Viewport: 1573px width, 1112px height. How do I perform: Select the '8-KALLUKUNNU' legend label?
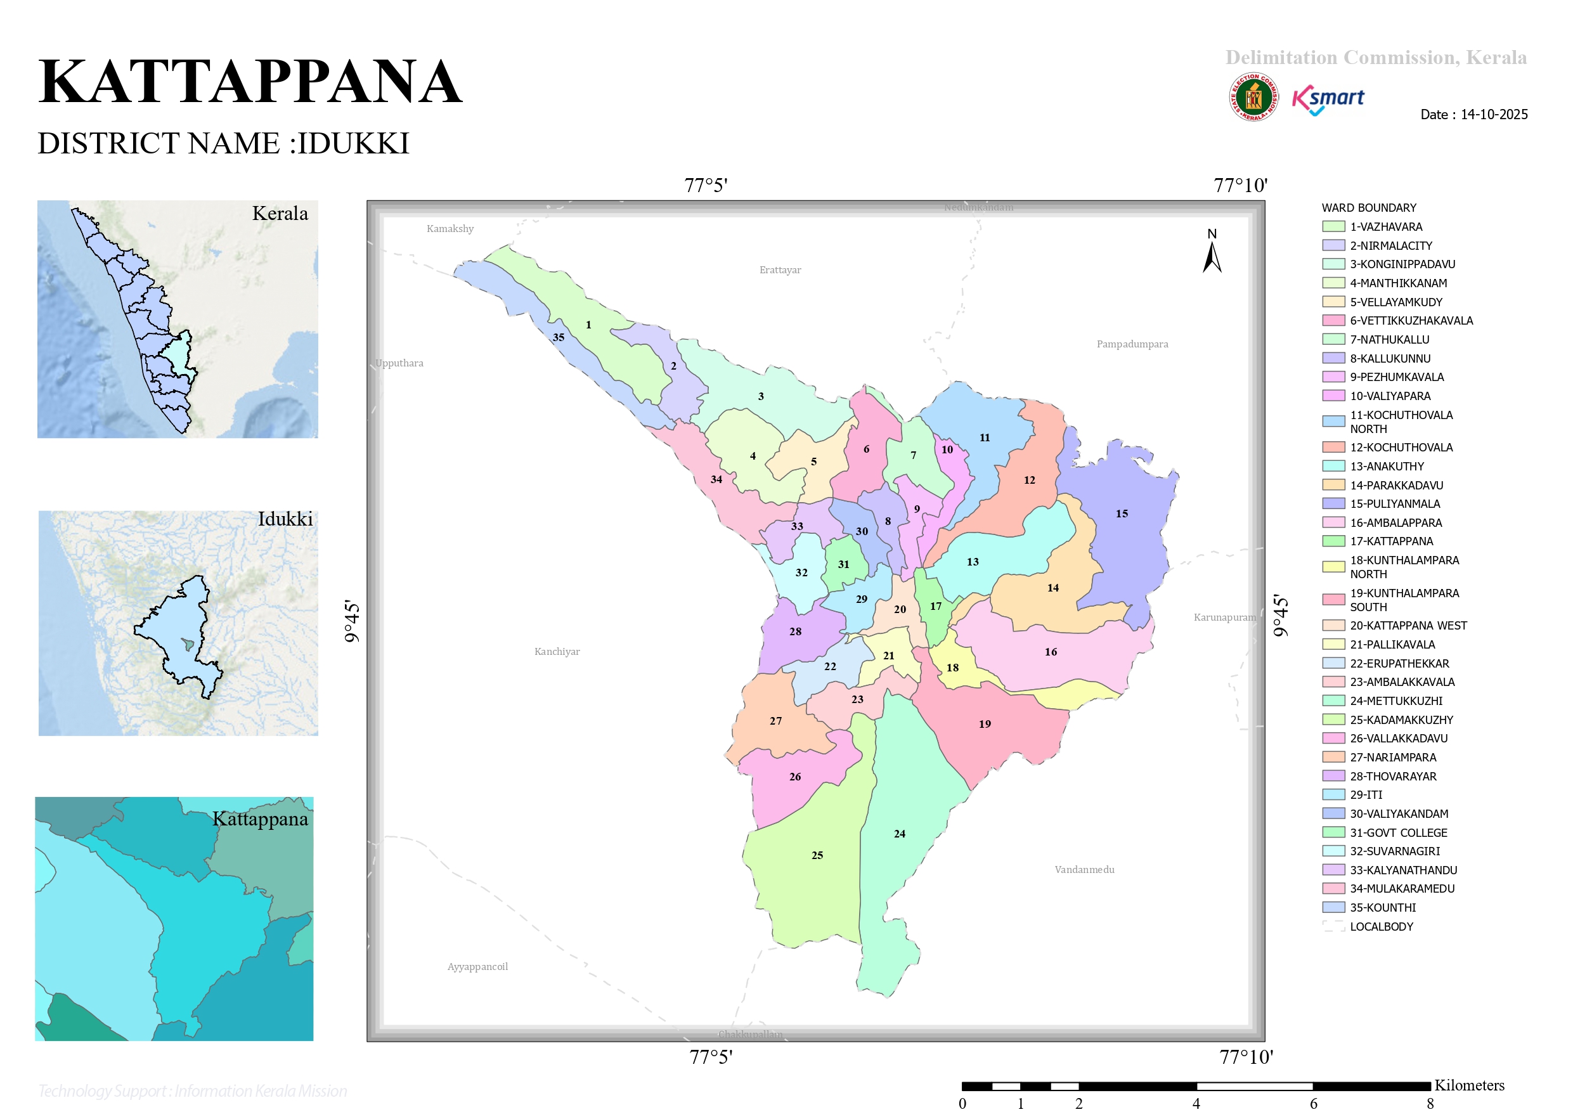point(1390,358)
